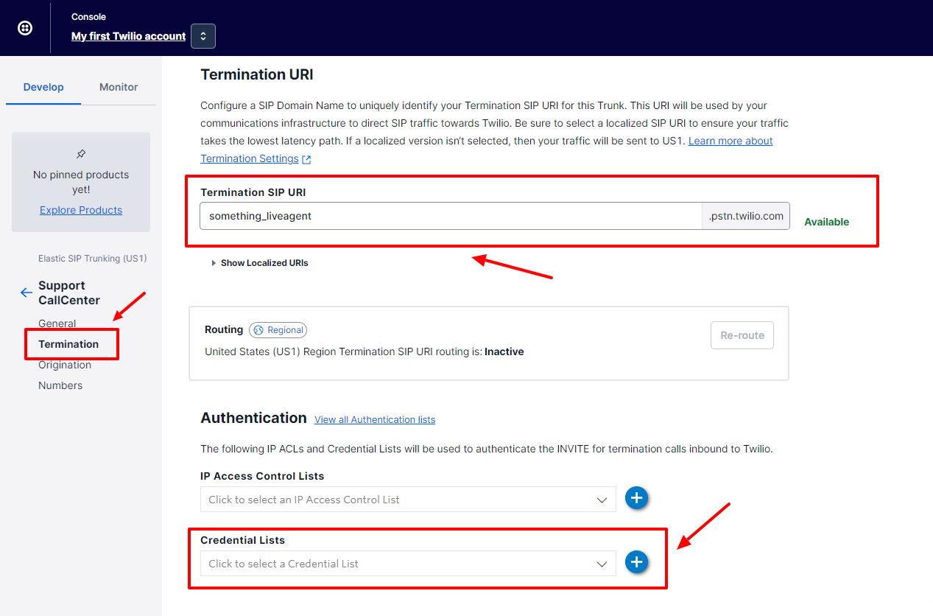933x616 pixels.
Task: Click the Regional globe badge
Action: (278, 330)
